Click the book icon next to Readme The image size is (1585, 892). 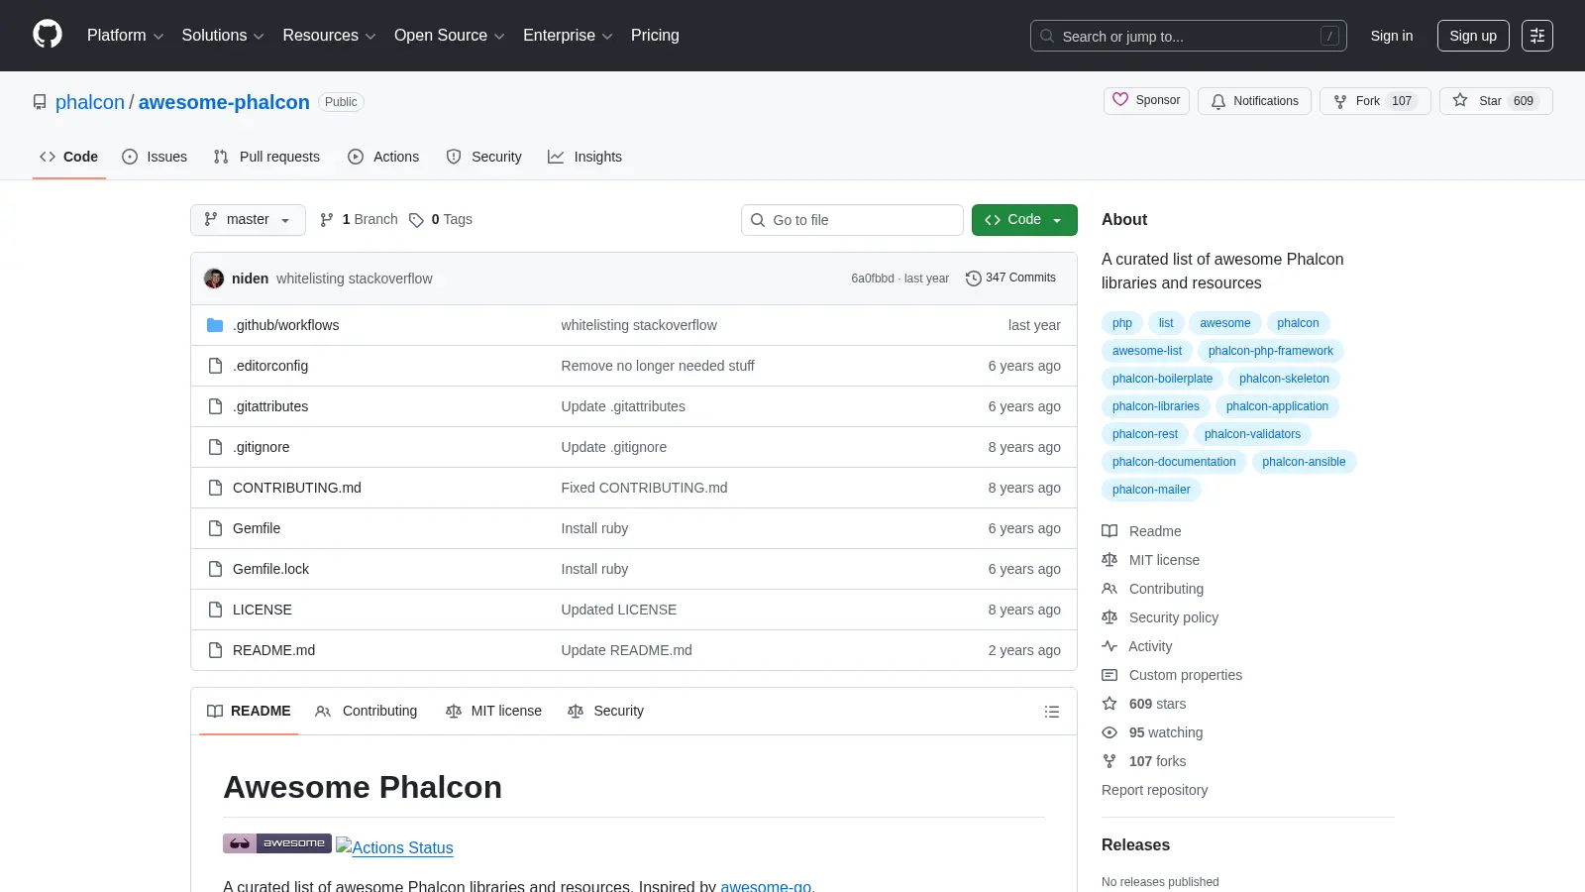pyautogui.click(x=1109, y=531)
